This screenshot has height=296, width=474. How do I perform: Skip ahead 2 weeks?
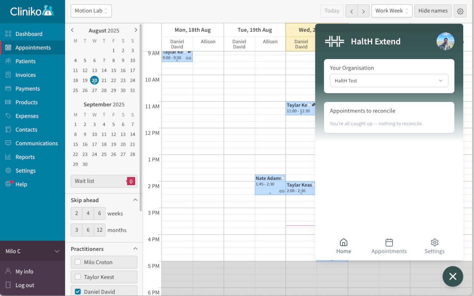tap(77, 213)
